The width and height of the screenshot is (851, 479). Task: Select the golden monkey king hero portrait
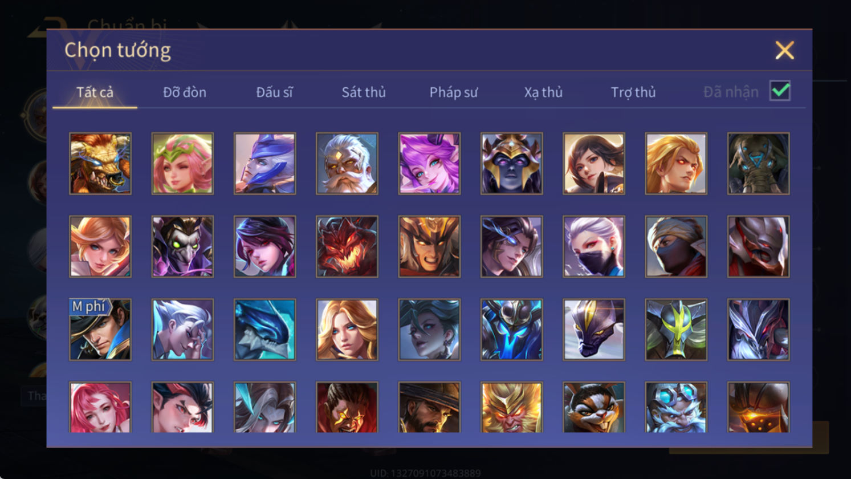(x=512, y=407)
